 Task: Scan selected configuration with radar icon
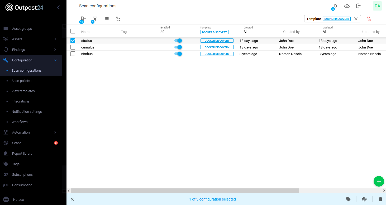click(364, 199)
